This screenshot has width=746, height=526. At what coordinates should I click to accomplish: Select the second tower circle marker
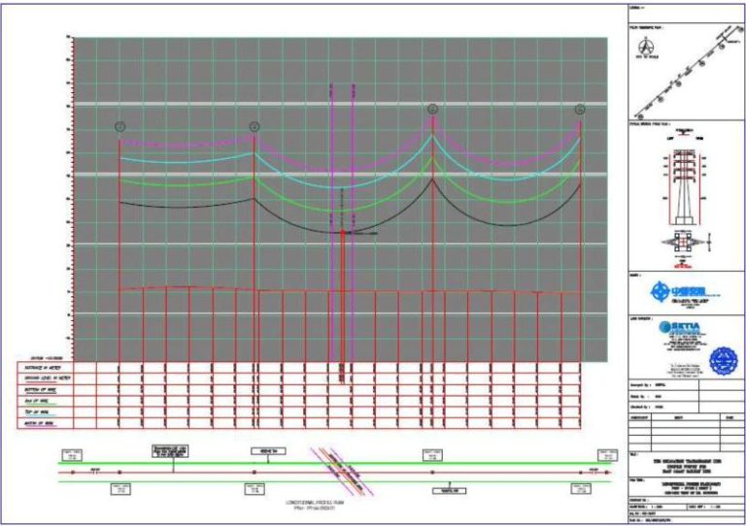coord(254,126)
